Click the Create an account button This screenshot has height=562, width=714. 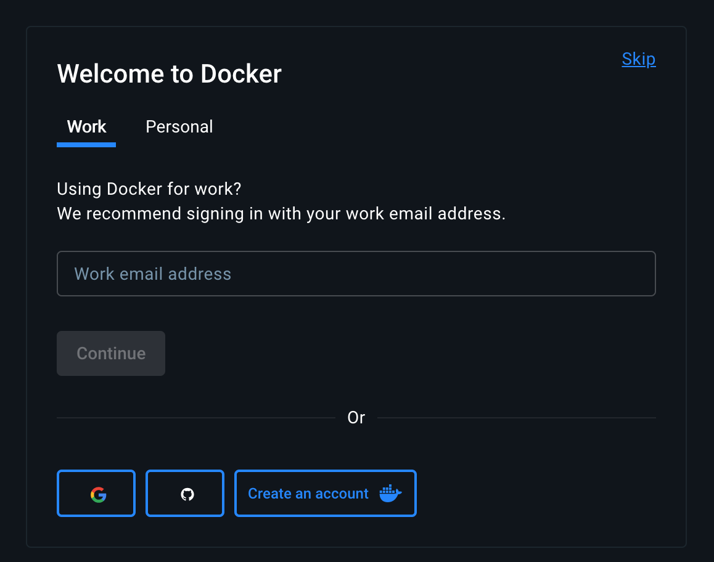click(x=326, y=493)
